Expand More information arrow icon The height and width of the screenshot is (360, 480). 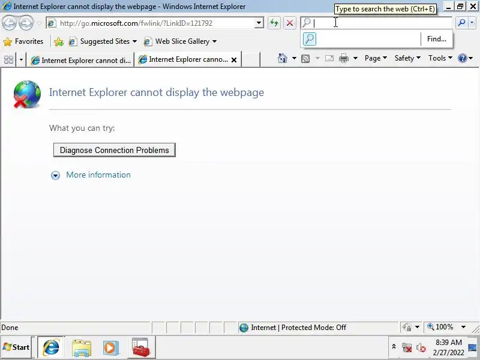tap(55, 175)
